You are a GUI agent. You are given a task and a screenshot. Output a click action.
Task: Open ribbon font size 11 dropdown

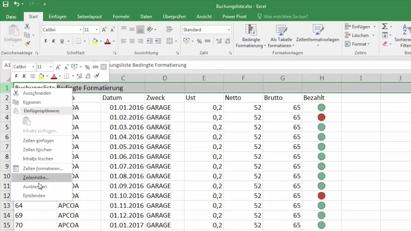tap(97, 30)
